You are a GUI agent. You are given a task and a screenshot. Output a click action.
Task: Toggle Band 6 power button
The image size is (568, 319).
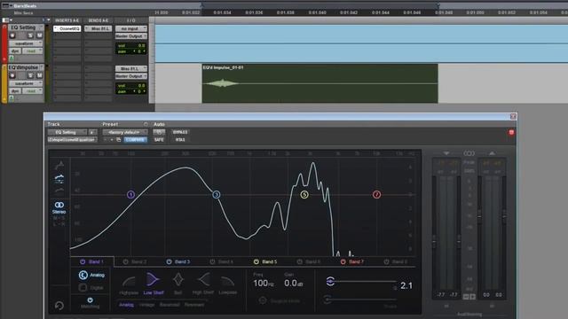click(300, 261)
